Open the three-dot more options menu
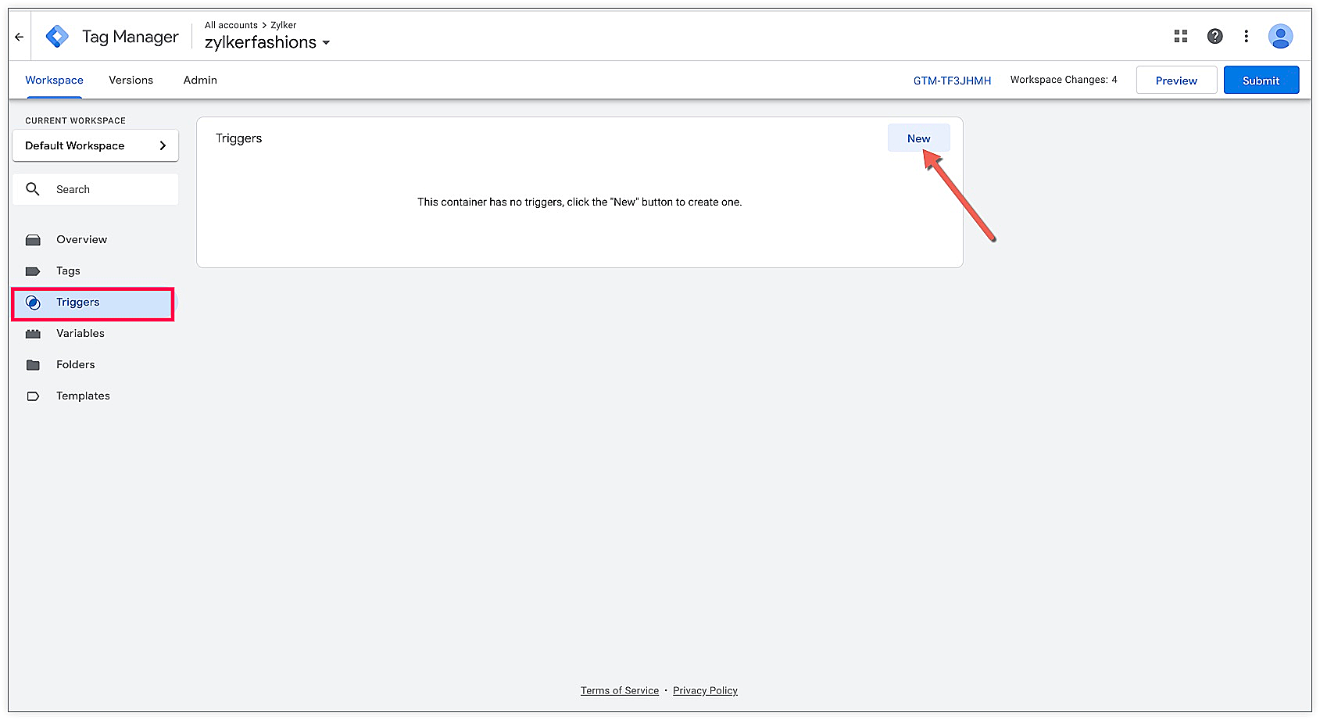Screen dimensions: 1320x720 point(1247,36)
